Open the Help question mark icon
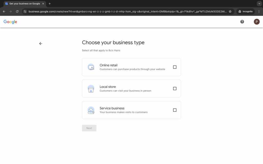263x164 pixels. tap(242, 22)
